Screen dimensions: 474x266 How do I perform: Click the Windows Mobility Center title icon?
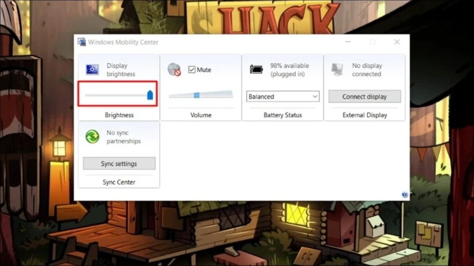click(82, 42)
